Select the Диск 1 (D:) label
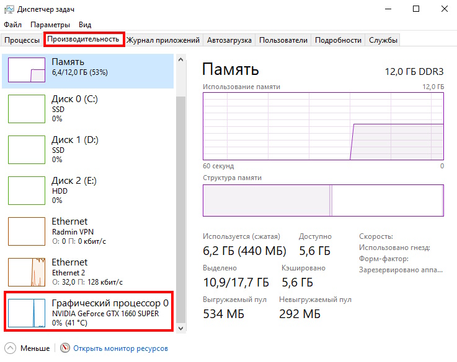 [x=75, y=140]
